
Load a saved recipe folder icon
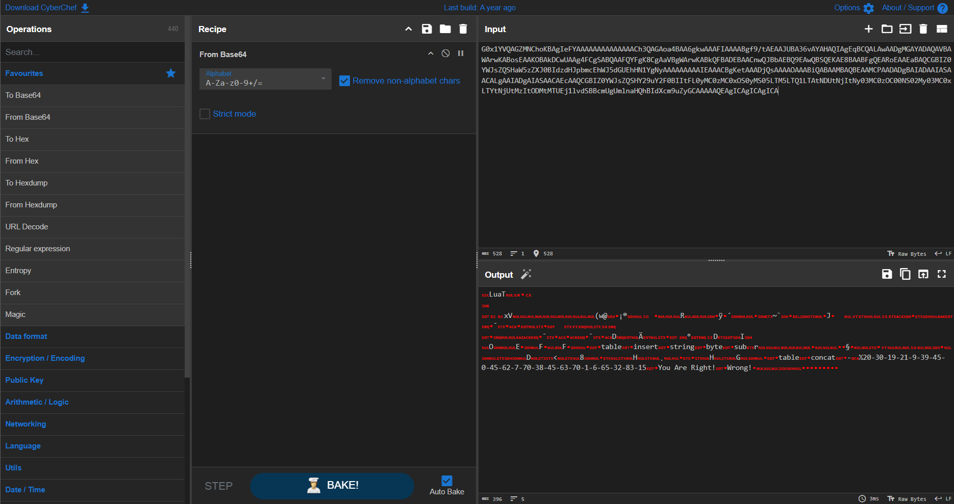(445, 29)
